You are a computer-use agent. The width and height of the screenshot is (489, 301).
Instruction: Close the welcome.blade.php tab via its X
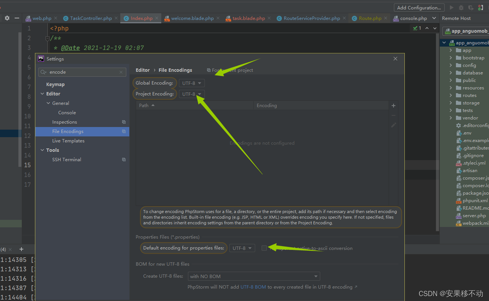218,18
